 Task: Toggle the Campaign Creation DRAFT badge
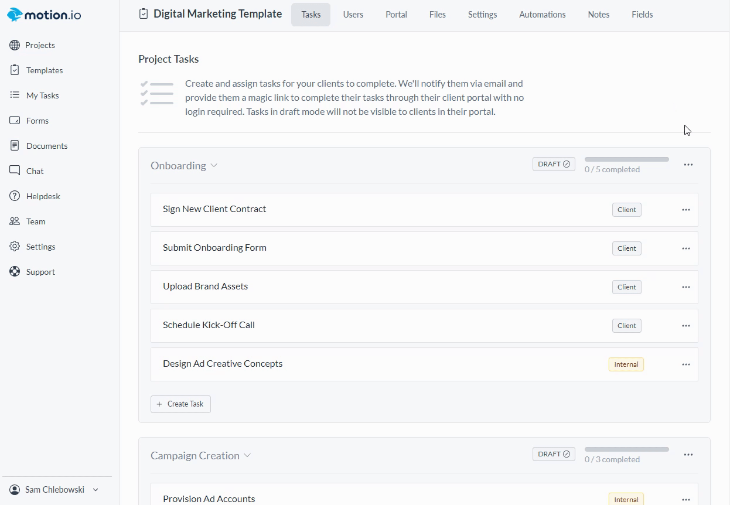(x=554, y=454)
